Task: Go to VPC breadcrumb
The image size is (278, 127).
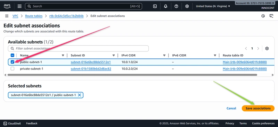Action: (15, 16)
